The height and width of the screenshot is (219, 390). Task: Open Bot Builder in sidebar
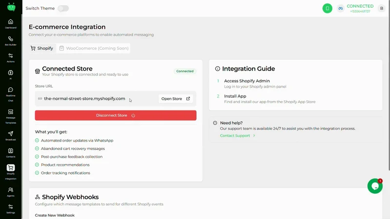click(x=10, y=41)
